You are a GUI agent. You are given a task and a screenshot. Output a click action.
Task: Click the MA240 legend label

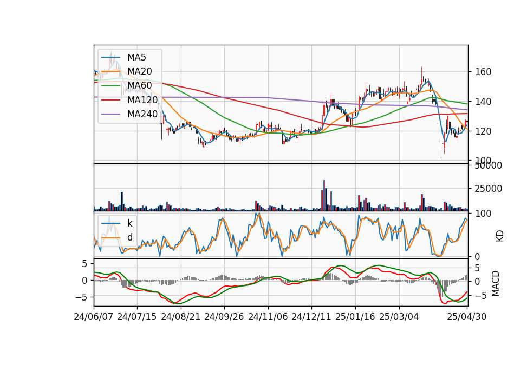[142, 114]
